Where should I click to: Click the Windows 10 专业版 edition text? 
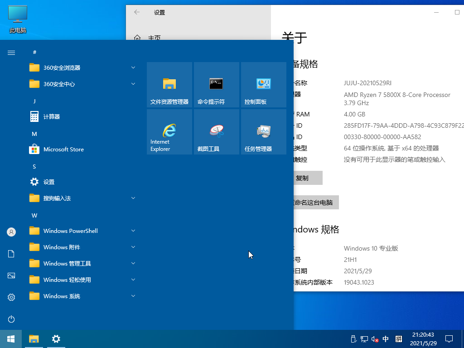pos(371,248)
